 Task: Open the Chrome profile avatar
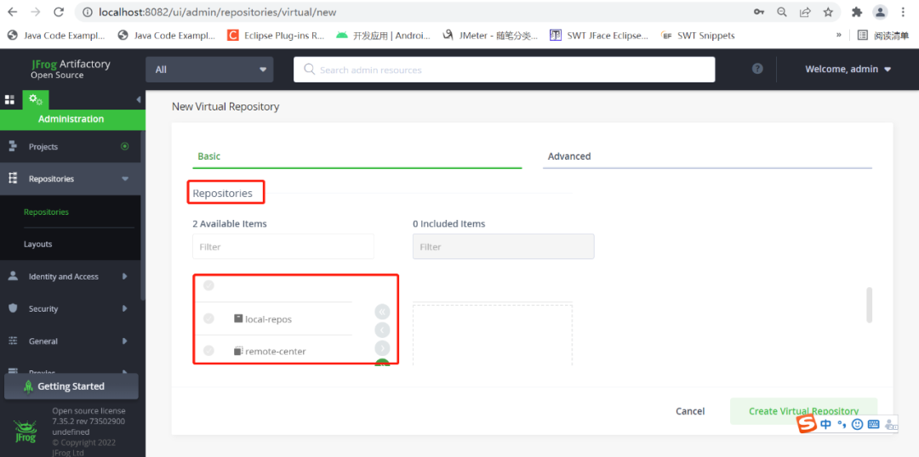tap(880, 12)
